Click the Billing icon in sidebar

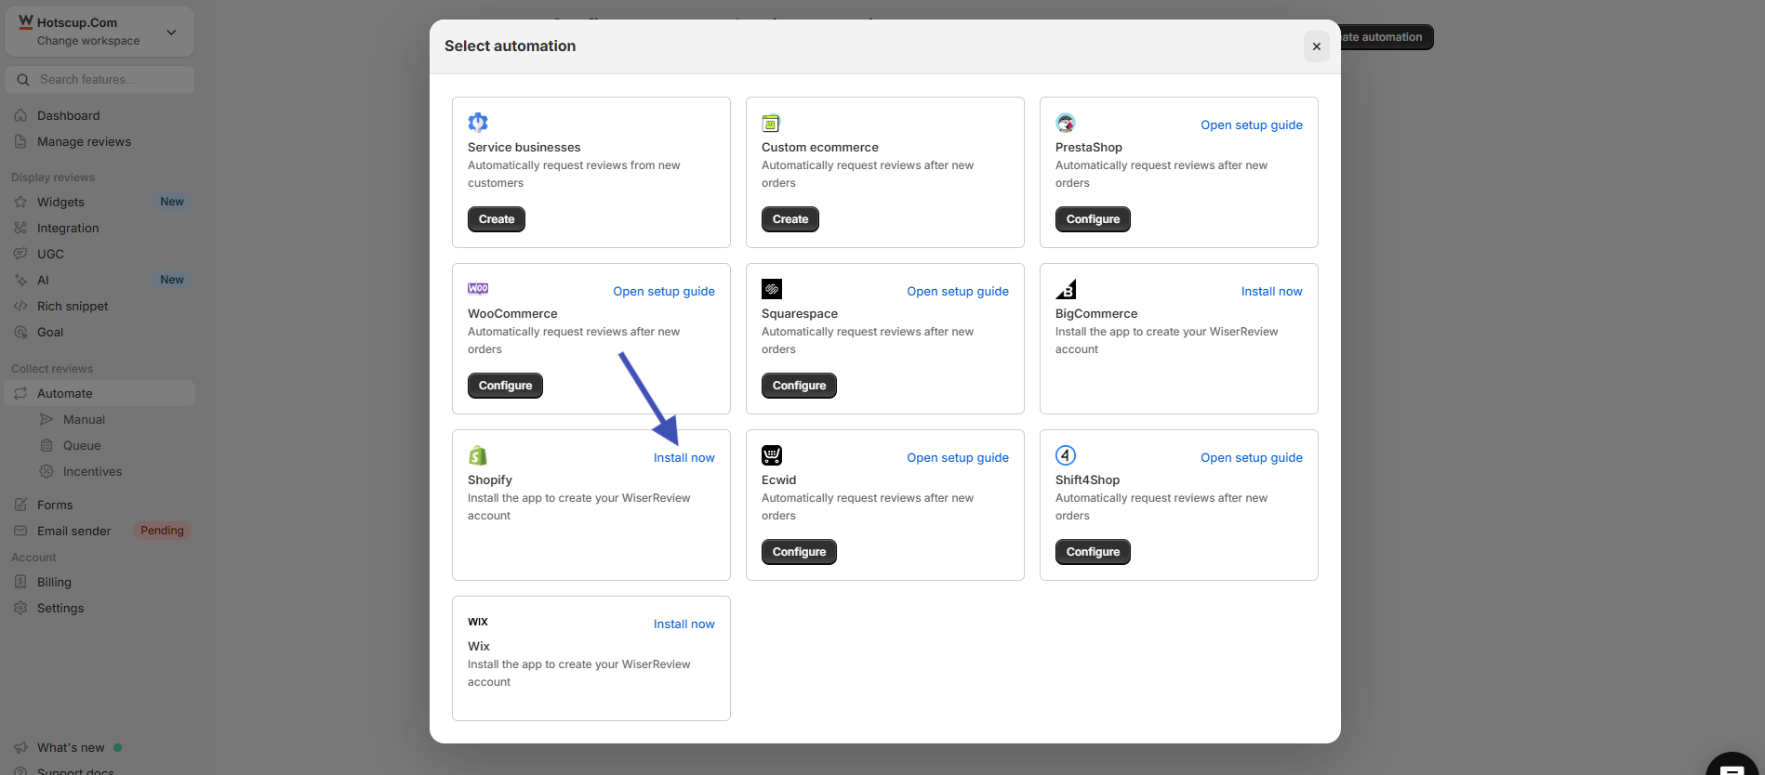[x=20, y=582]
